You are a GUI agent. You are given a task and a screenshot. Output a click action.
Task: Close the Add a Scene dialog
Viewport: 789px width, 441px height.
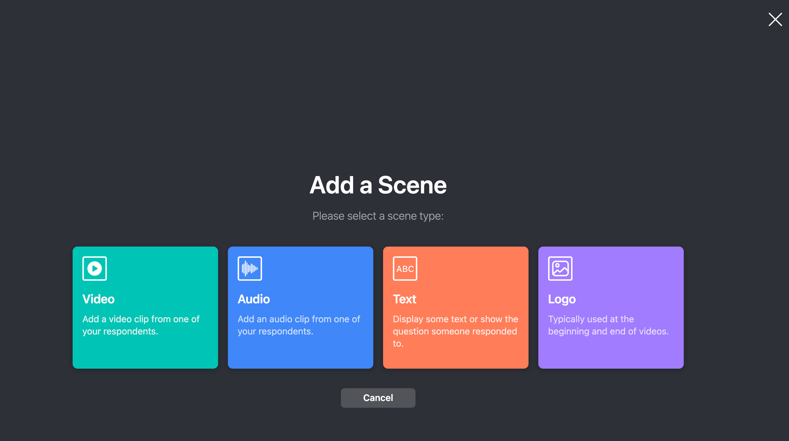tap(775, 19)
